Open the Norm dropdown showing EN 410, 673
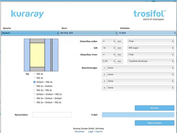 point(88,33)
